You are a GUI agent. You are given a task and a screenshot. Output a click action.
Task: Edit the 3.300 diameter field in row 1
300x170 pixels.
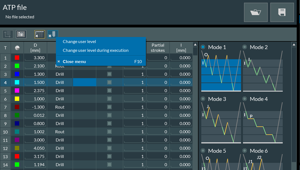coord(35,58)
